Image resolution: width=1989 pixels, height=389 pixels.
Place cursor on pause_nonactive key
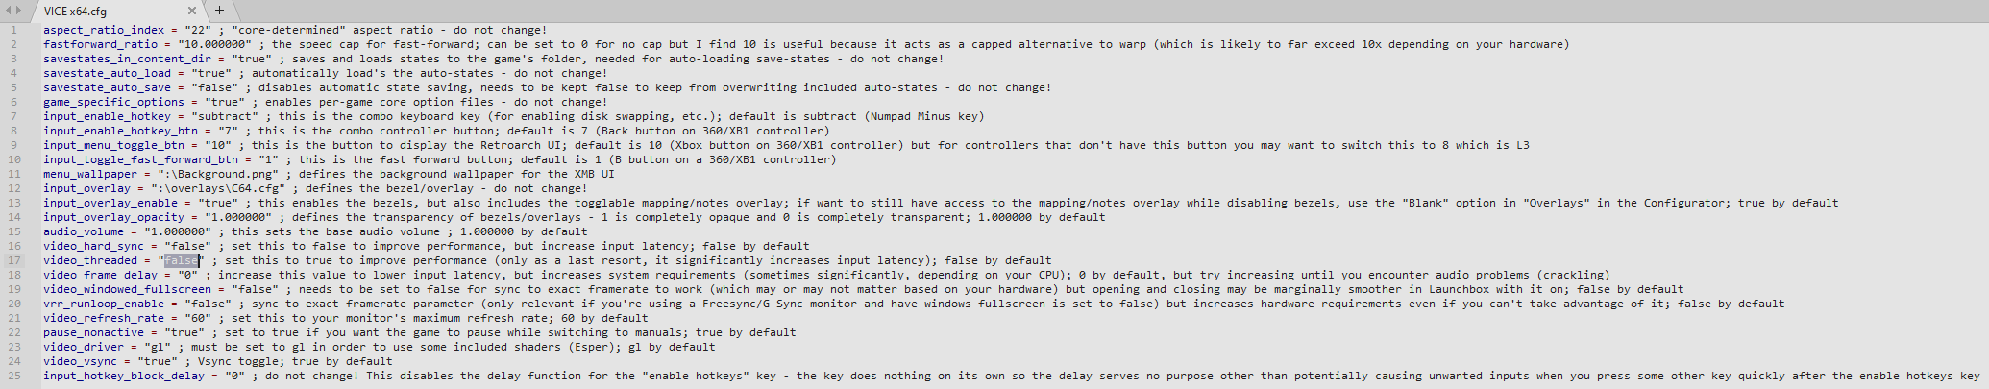pos(93,332)
